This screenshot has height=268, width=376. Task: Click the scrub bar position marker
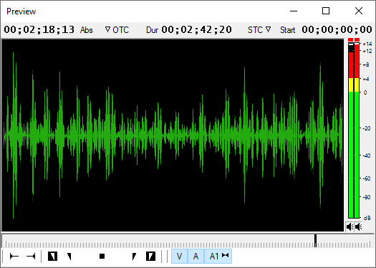[x=316, y=241]
